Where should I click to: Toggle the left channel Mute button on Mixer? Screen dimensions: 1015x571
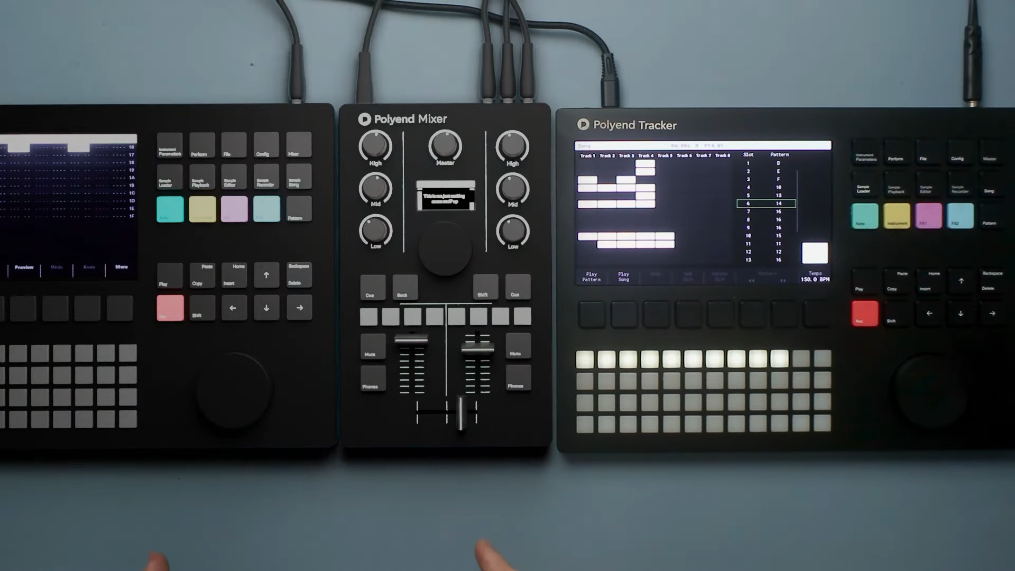373,346
